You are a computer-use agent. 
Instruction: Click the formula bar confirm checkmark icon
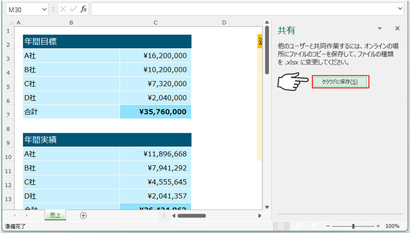73,9
